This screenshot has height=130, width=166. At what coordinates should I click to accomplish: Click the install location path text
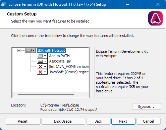(69, 107)
